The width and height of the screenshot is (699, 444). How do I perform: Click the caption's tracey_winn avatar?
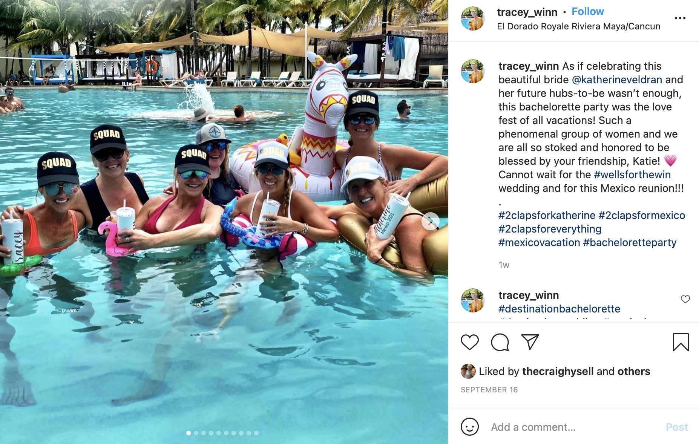472,71
